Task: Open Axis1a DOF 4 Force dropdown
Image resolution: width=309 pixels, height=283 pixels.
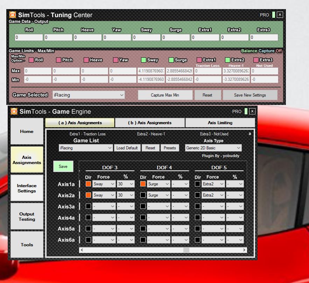Action: 159,184
